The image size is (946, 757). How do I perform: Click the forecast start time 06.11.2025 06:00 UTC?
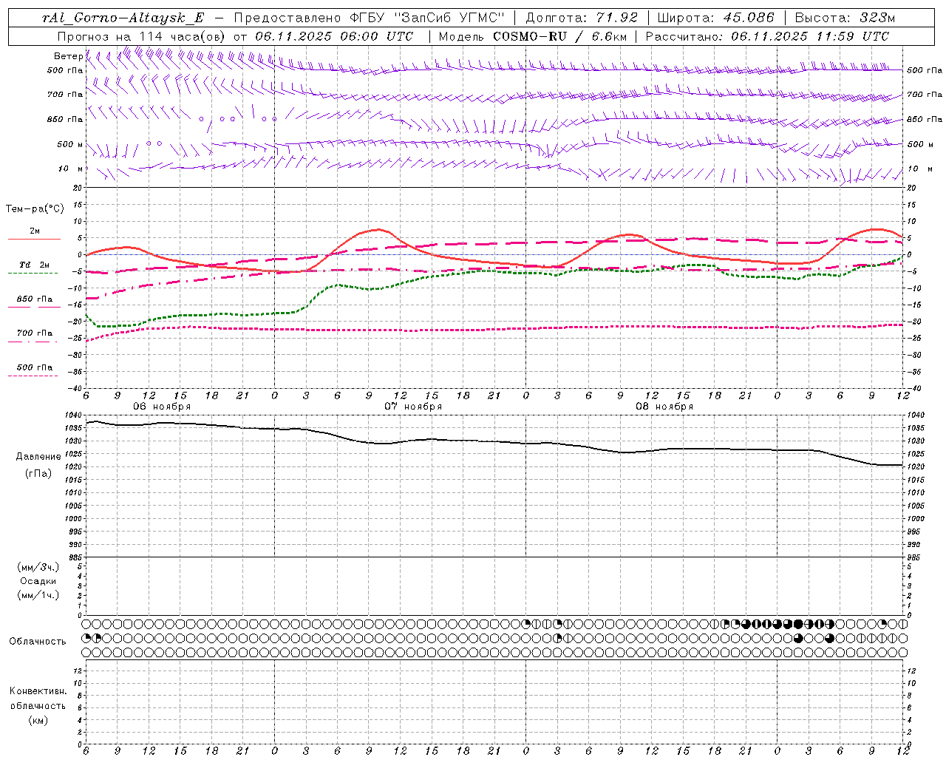[334, 36]
